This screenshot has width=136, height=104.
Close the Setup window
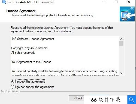click(x=129, y=2)
